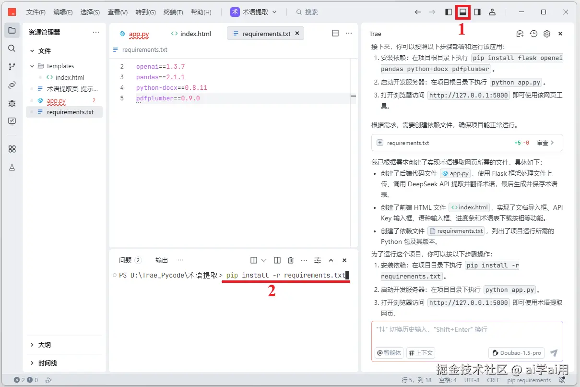Focus the Trae chat input field
Image resolution: width=580 pixels, height=387 pixels.
click(467, 330)
